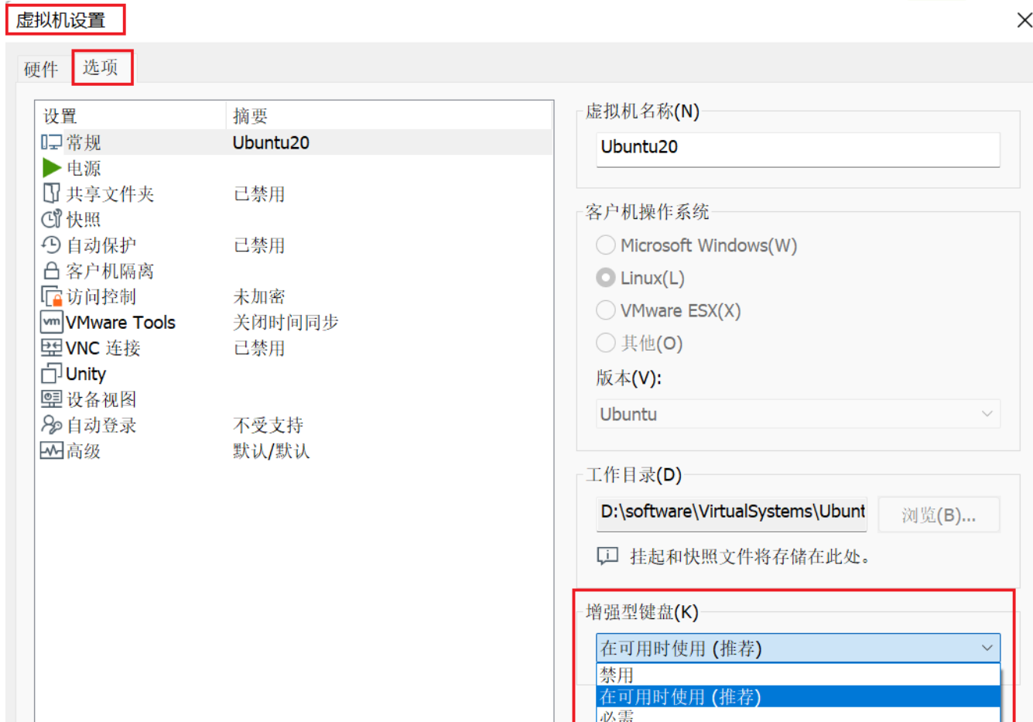Select VMware ESX(X) radio button
The height and width of the screenshot is (722, 1033).
coord(606,310)
